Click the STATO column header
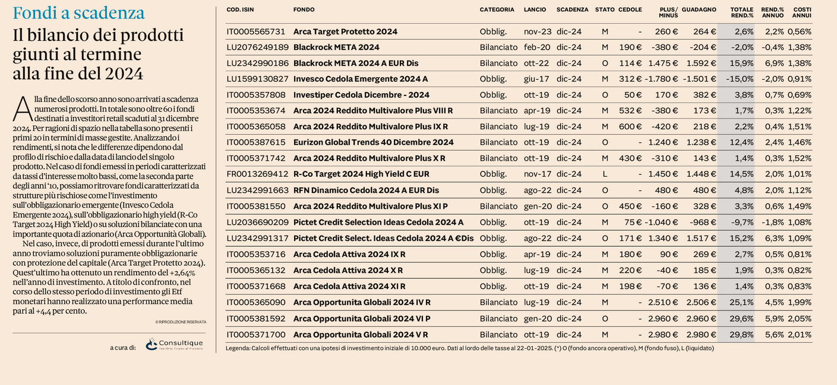This screenshot has width=837, height=385. click(x=605, y=9)
